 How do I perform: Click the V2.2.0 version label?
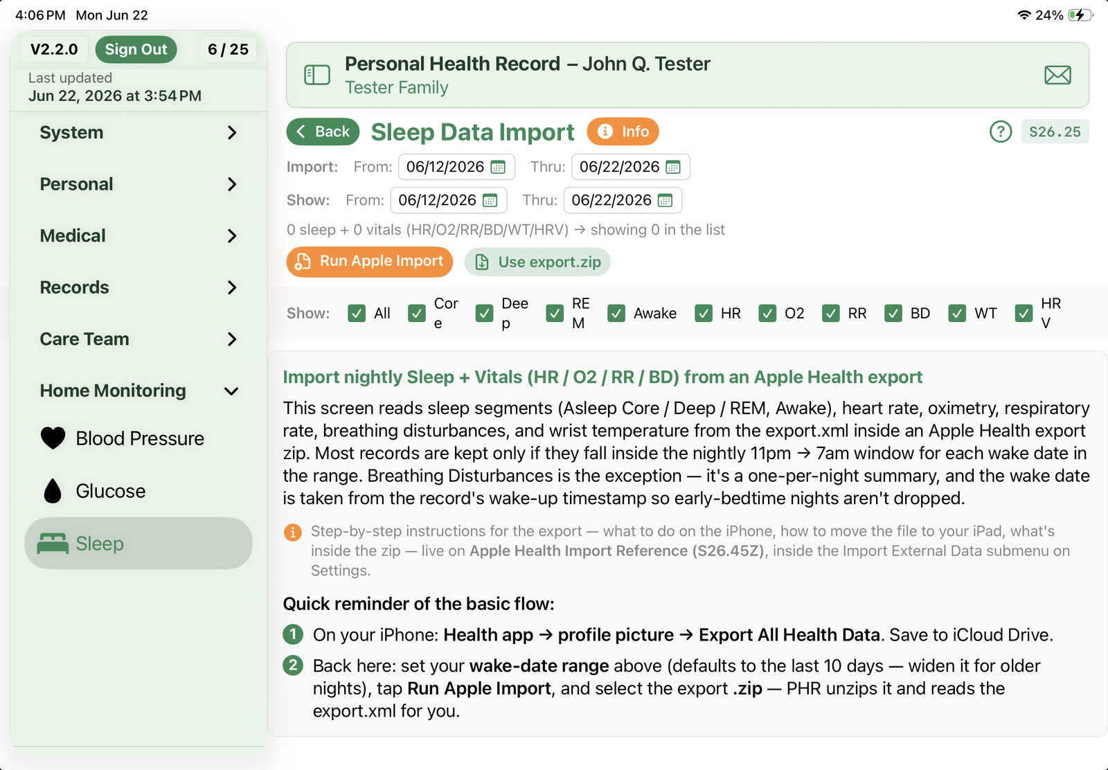click(x=54, y=49)
